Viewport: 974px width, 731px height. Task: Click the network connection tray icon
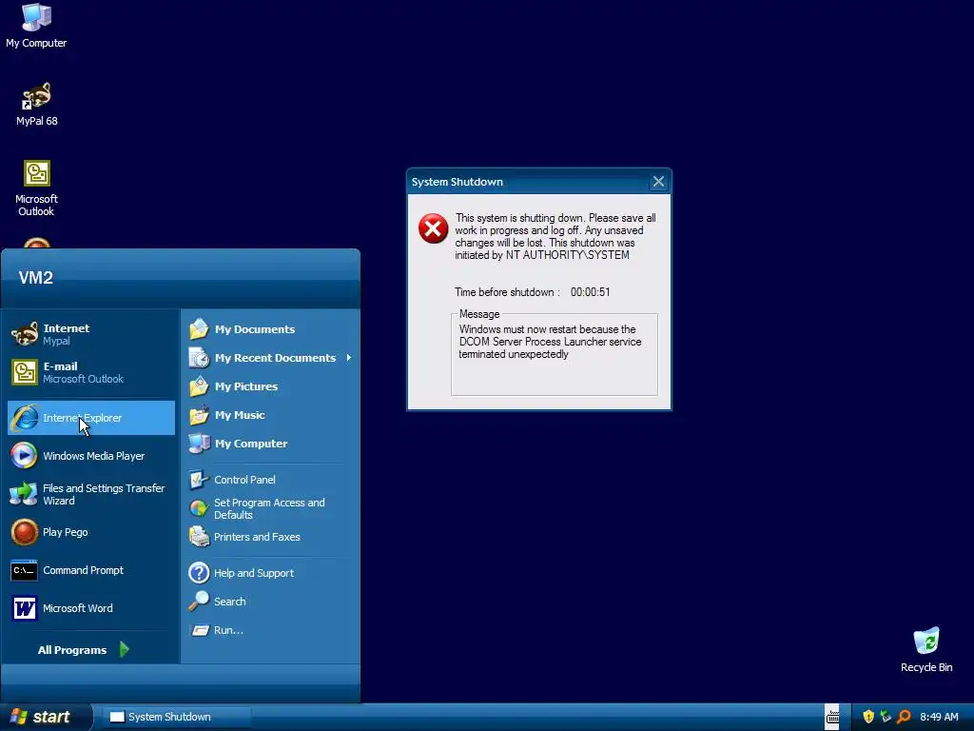886,717
